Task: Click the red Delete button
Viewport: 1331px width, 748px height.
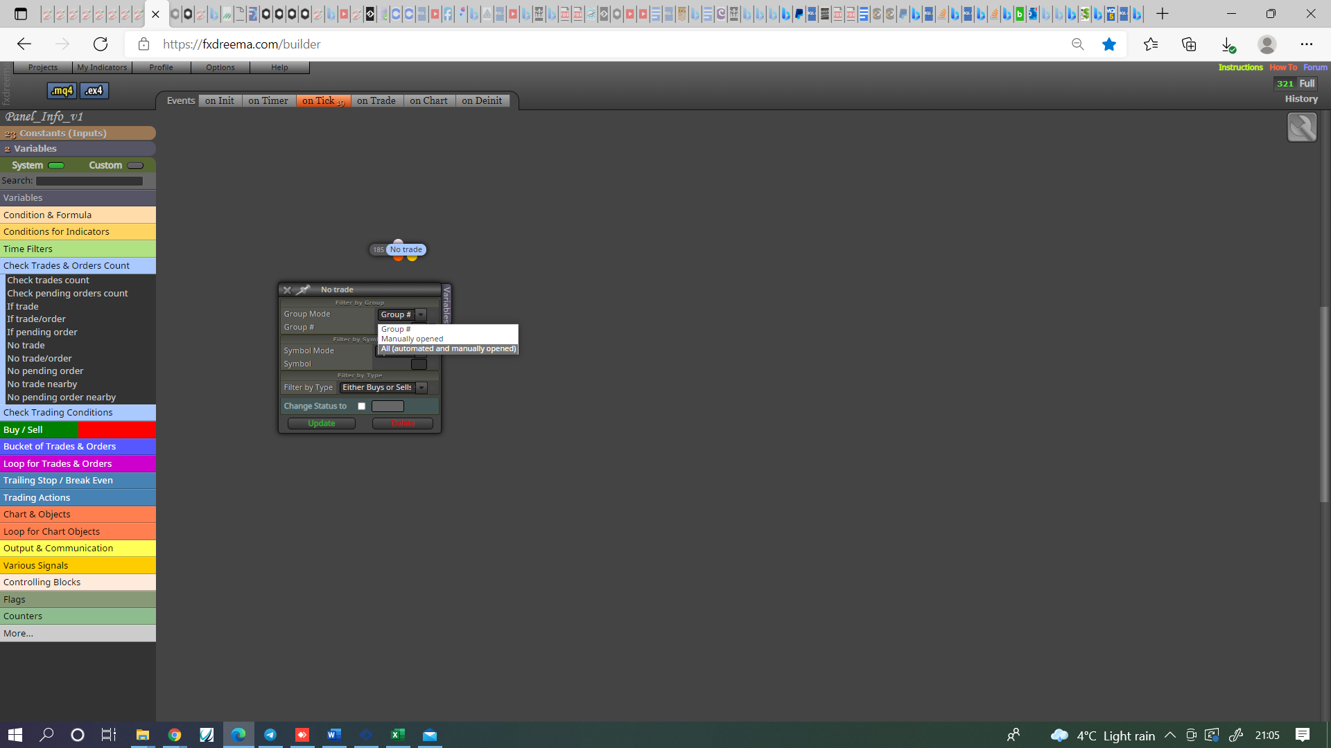Action: pyautogui.click(x=403, y=424)
